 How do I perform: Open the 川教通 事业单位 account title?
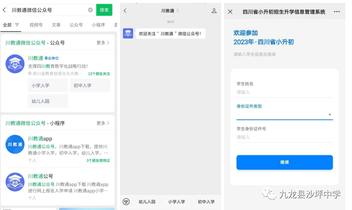[x=43, y=58]
